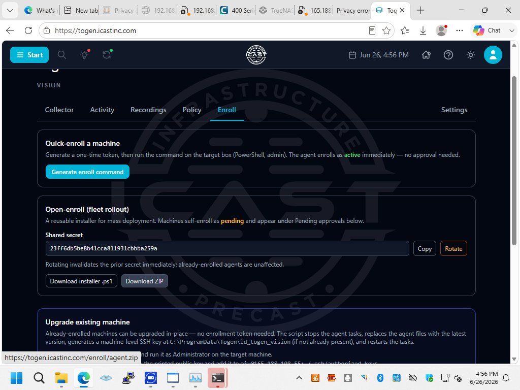Click Download ZIP button

(x=145, y=281)
